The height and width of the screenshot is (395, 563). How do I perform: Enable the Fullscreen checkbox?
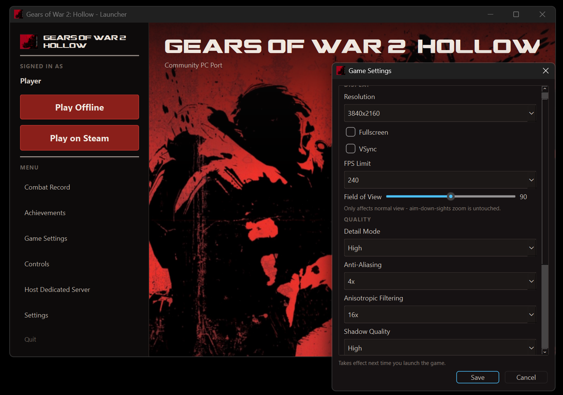[x=350, y=132]
